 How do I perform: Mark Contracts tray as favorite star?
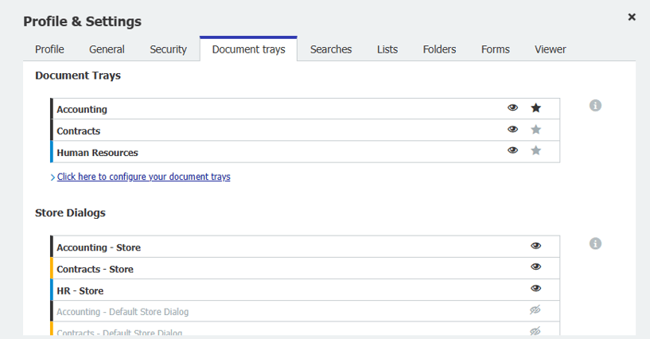(x=535, y=130)
